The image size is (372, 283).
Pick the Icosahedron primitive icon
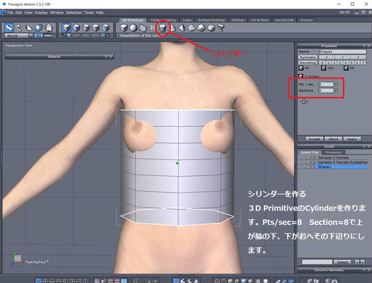(211, 28)
